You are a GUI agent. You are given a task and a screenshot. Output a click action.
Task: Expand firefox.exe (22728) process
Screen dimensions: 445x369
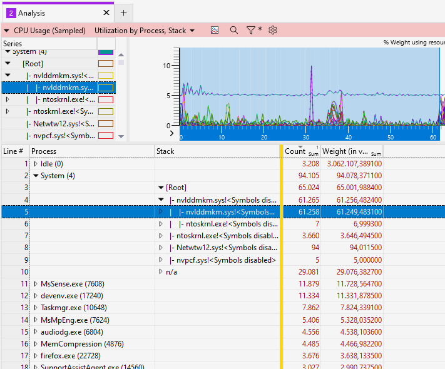[36, 356]
